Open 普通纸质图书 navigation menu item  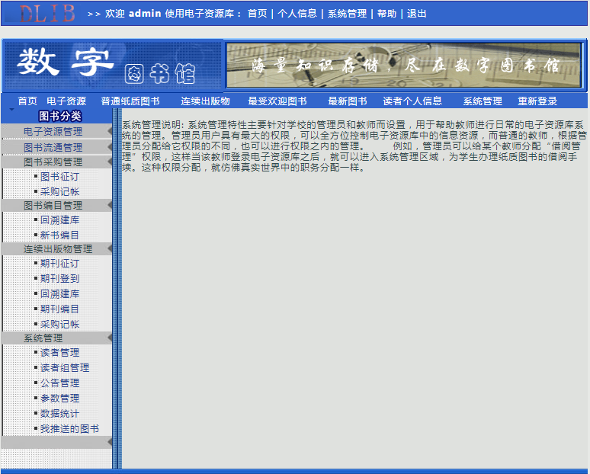(130, 101)
